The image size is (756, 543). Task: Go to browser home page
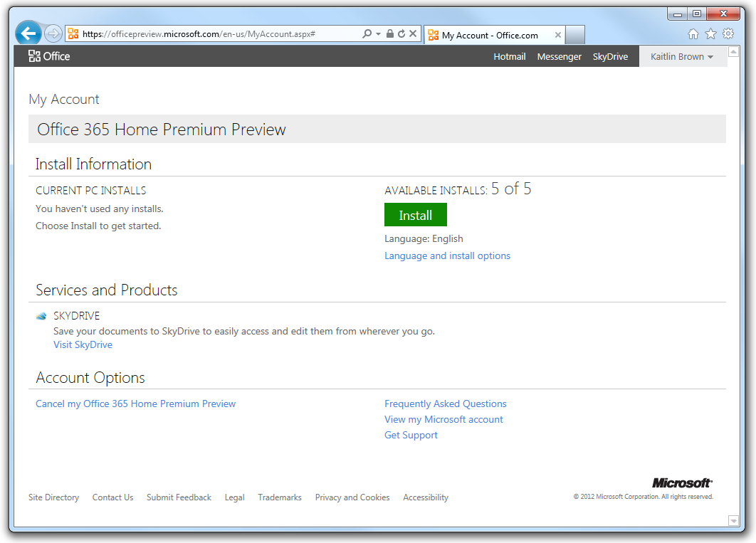693,33
